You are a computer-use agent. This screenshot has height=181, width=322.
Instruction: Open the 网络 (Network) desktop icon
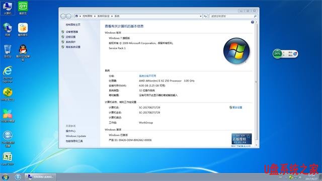pyautogui.click(x=8, y=29)
